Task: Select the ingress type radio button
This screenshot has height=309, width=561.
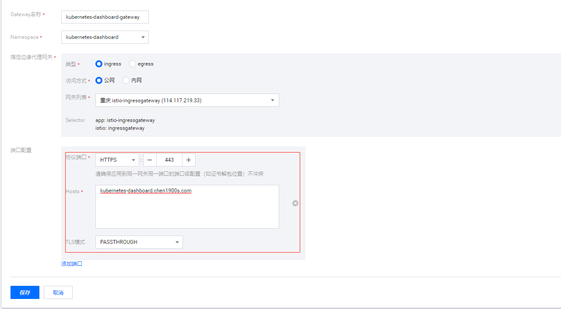Action: [99, 64]
